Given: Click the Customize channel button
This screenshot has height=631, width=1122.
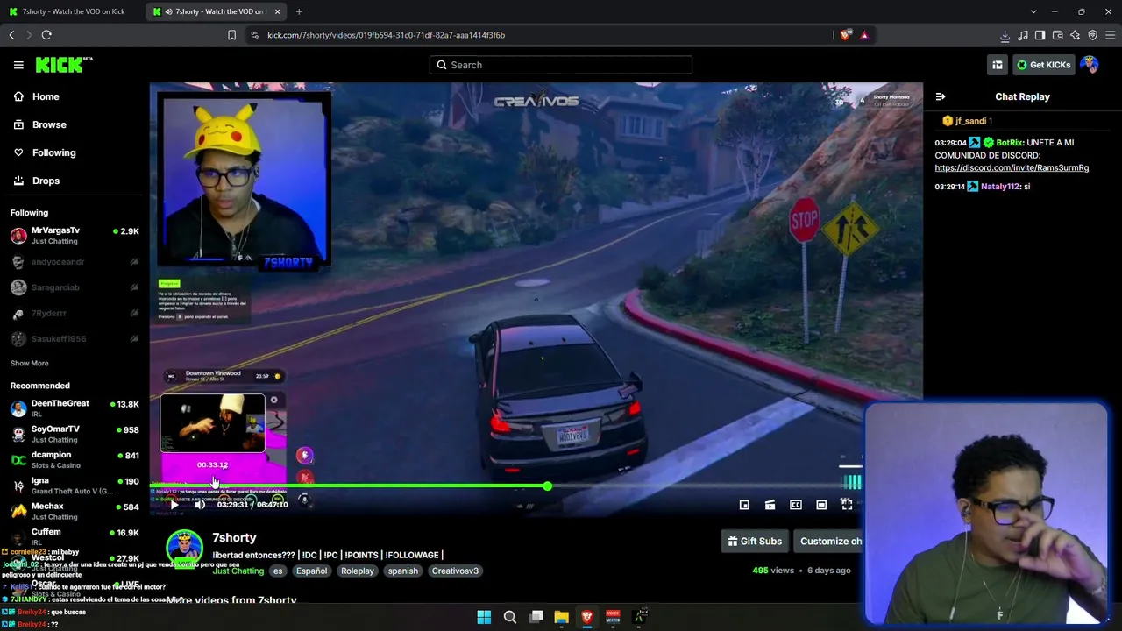Looking at the screenshot, I should coord(830,542).
